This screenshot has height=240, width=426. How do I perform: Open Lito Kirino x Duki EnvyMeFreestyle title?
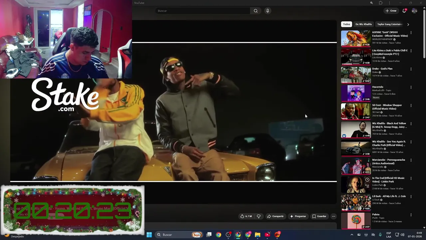click(390, 52)
